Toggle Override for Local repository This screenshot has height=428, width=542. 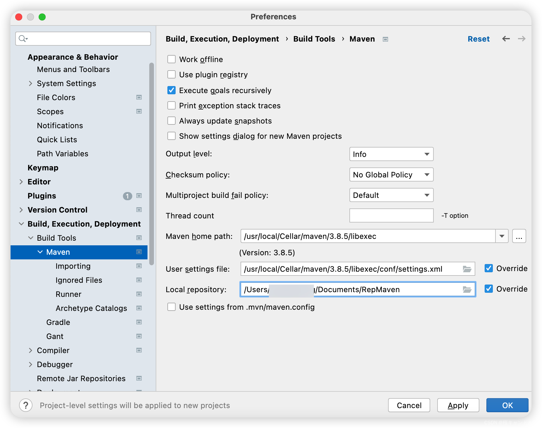click(489, 289)
